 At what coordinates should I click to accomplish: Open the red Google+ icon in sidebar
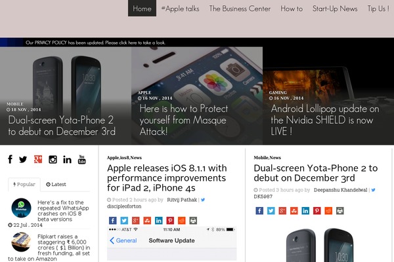pos(38,159)
